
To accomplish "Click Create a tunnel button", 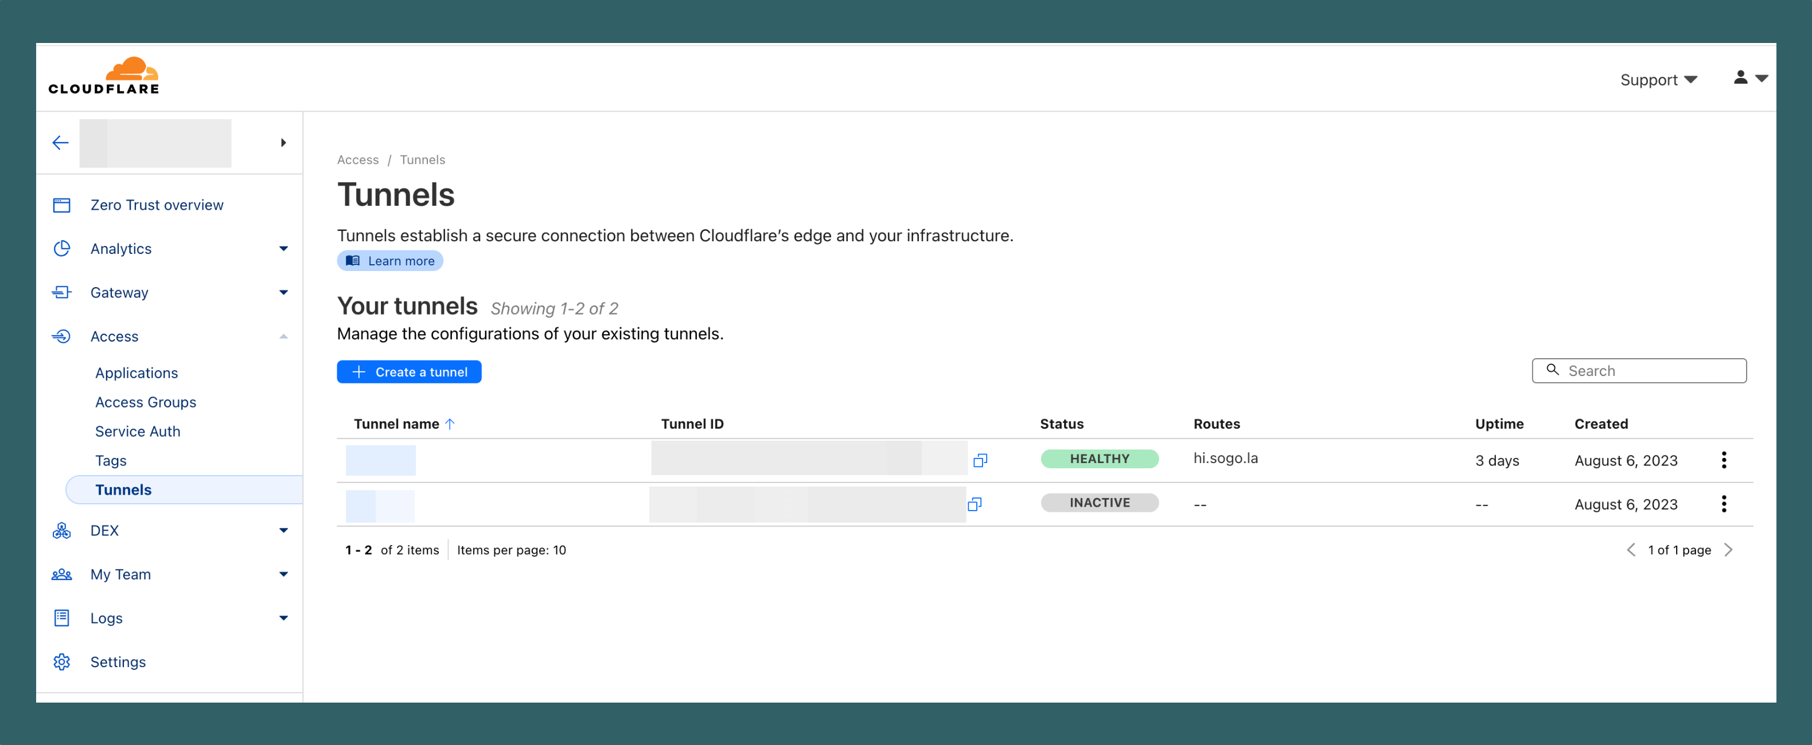I will (408, 372).
